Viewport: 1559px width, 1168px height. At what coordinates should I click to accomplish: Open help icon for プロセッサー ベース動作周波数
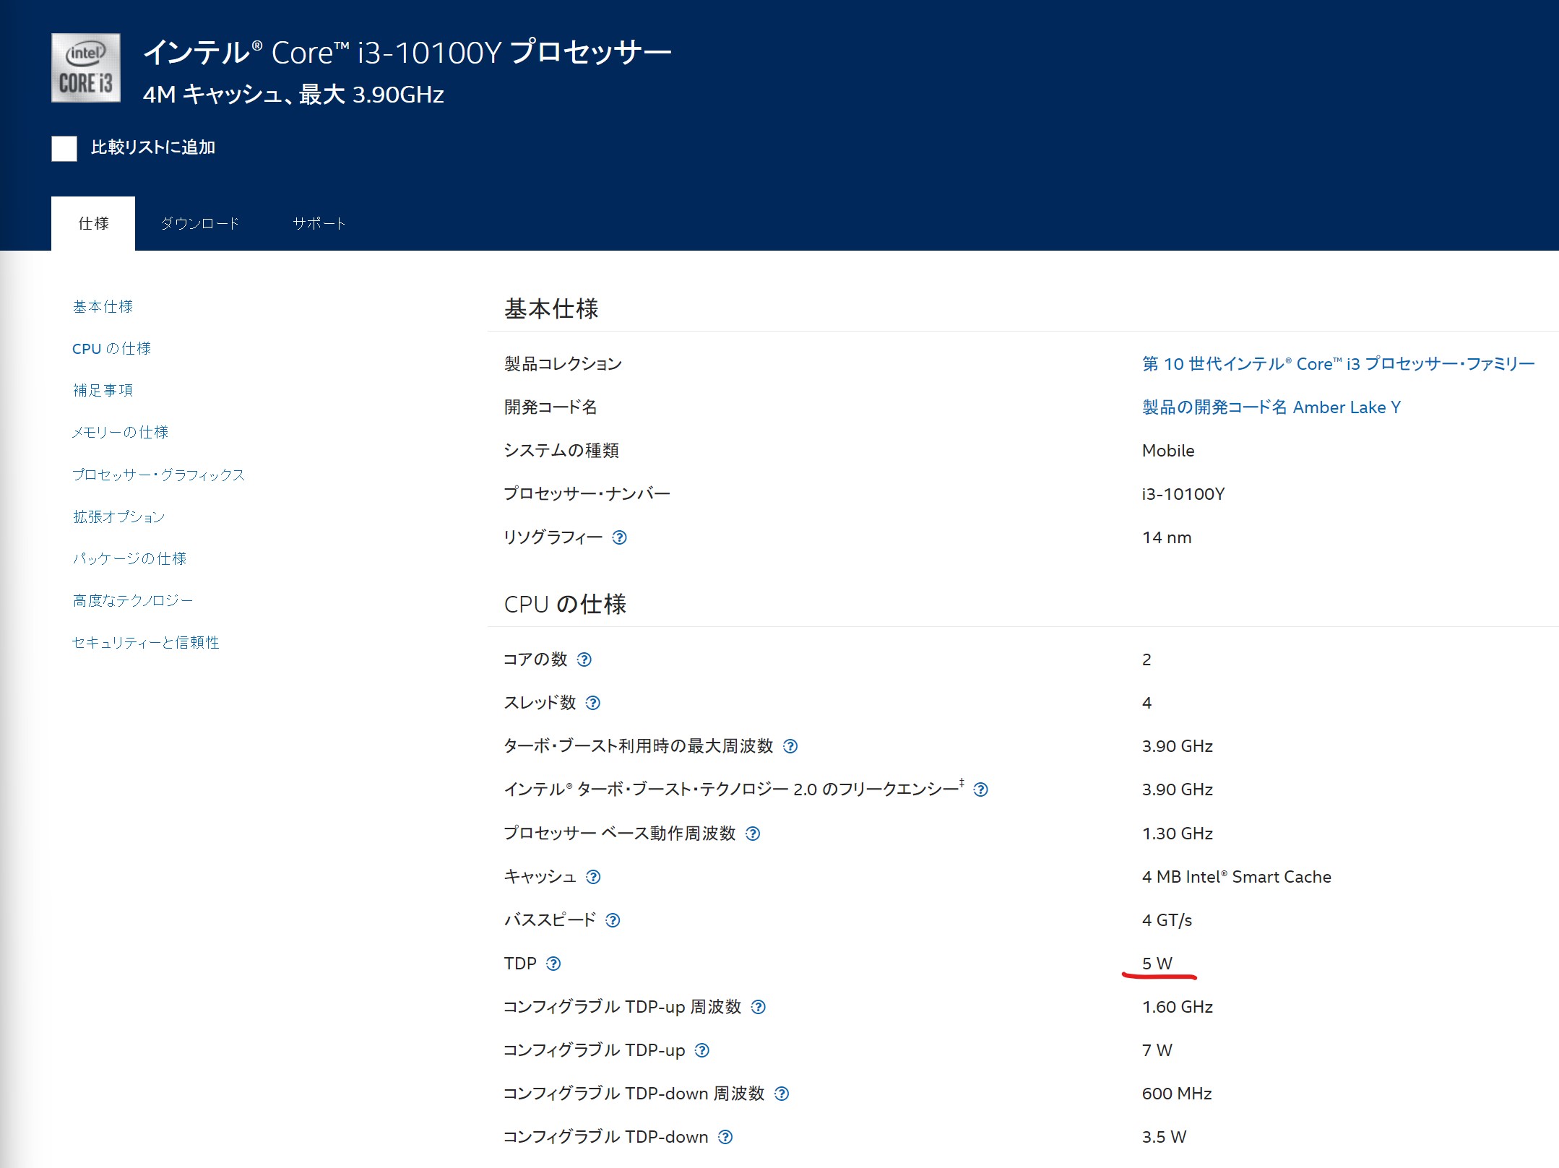[x=753, y=834]
